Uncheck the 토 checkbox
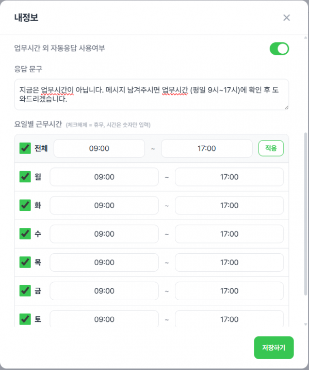Screen dimensions: 309x370 pos(25,319)
